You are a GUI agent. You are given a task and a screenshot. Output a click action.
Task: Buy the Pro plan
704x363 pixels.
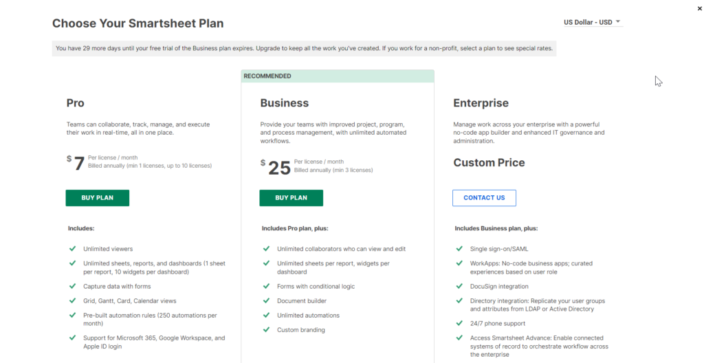[97, 198]
